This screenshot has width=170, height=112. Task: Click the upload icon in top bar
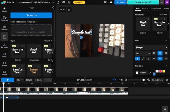coord(58,2)
